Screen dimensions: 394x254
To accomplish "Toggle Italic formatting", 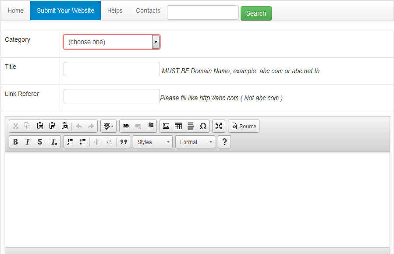I will tap(28, 142).
